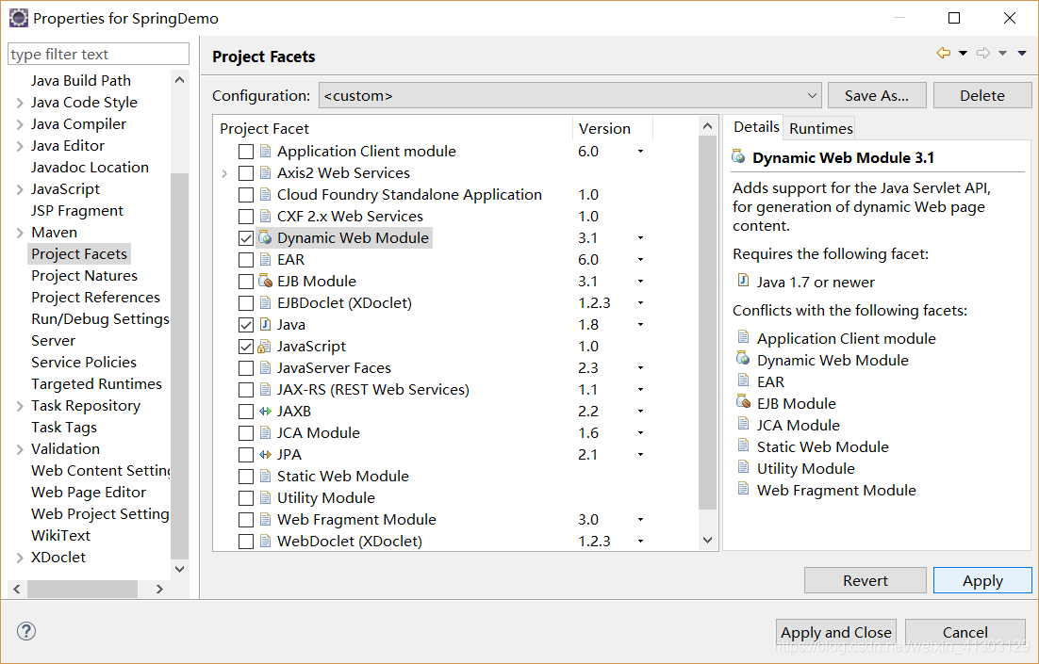The width and height of the screenshot is (1039, 664).
Task: Expand the Java Code Style tree node
Action: click(x=20, y=103)
